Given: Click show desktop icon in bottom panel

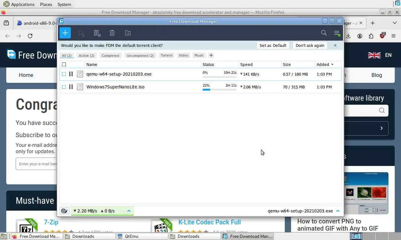Looking at the screenshot, I should 3,236.
